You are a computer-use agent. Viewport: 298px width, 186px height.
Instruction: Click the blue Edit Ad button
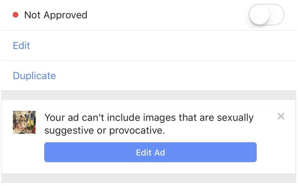[150, 152]
